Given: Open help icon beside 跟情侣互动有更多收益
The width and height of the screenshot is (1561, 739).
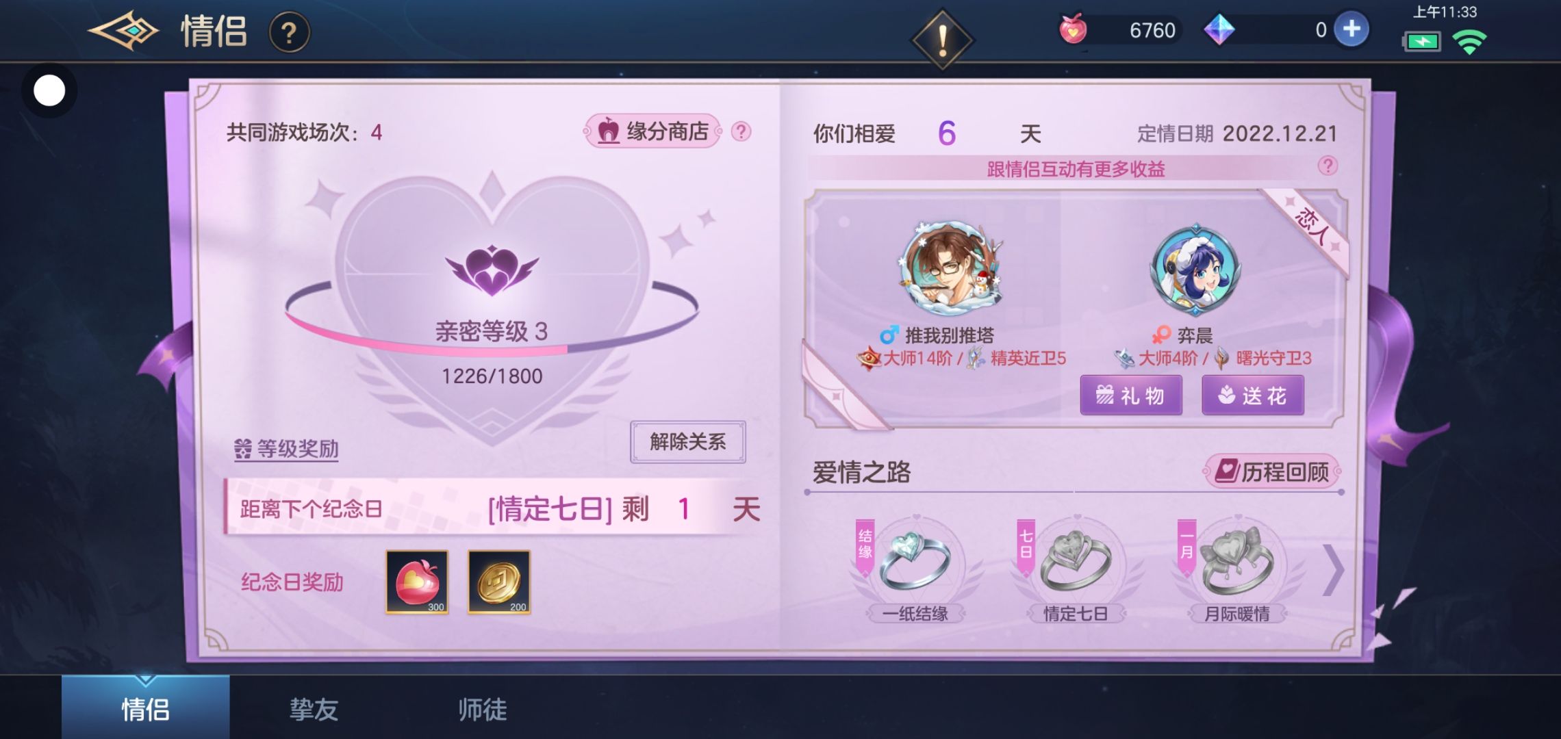Looking at the screenshot, I should click(x=1328, y=166).
